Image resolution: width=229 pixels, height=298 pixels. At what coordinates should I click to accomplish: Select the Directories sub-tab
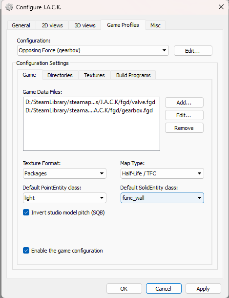[x=60, y=75]
